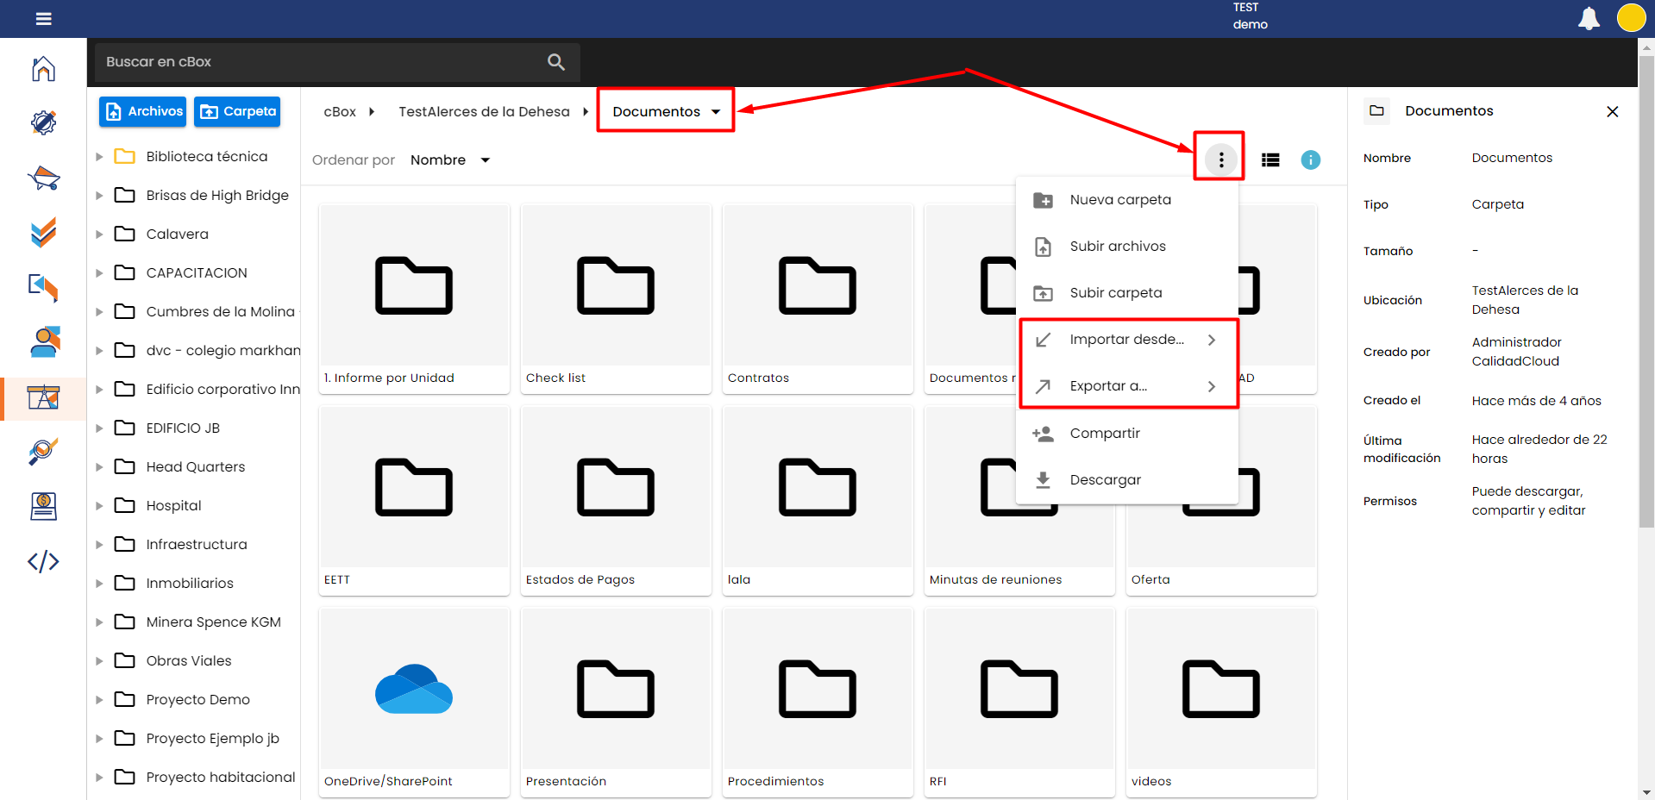Open the person sidebar module
This screenshot has width=1655, height=800.
click(x=43, y=341)
